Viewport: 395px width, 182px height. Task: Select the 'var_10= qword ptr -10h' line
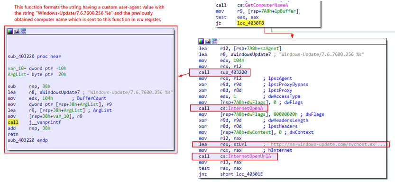(x=37, y=68)
